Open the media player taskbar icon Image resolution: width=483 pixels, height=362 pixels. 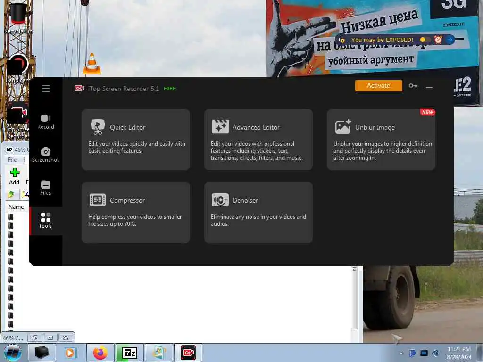point(71,353)
